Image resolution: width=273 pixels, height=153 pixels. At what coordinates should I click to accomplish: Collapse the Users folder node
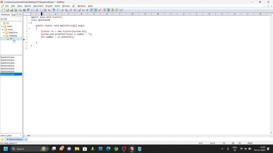pos(2,26)
